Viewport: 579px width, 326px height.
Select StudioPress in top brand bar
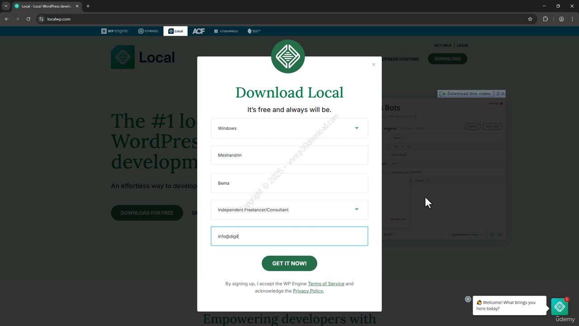click(226, 31)
